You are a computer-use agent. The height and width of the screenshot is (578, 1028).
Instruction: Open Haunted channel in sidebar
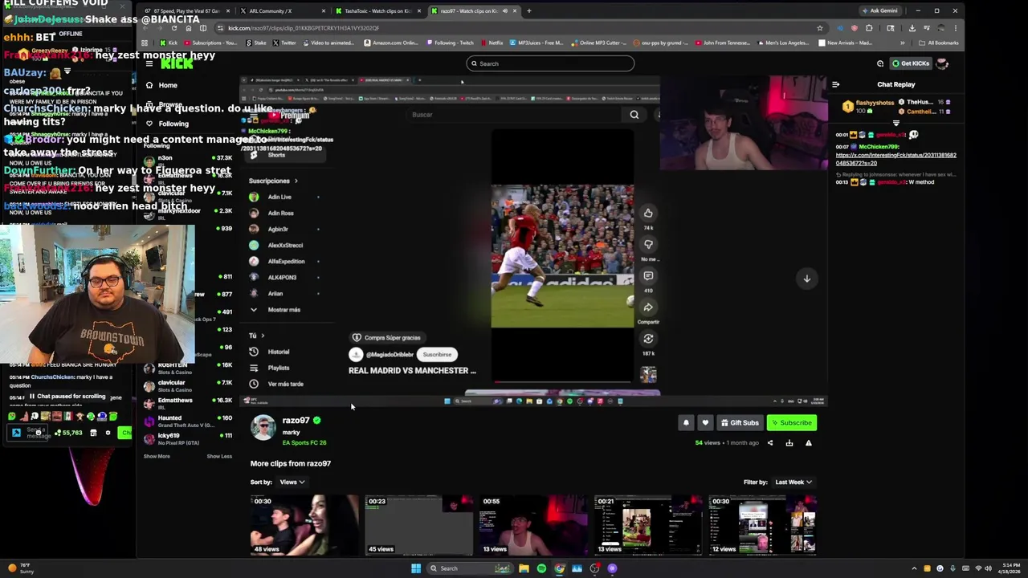(x=188, y=421)
